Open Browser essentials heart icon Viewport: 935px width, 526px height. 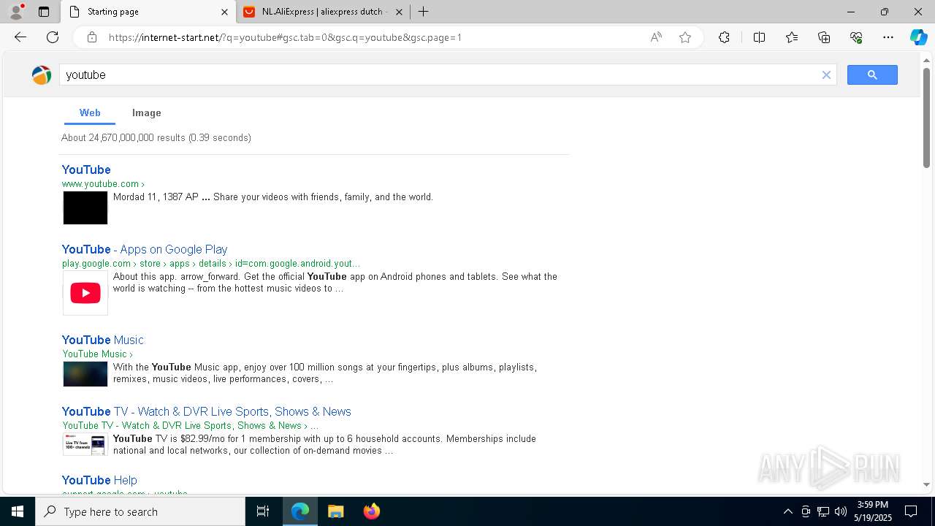click(x=856, y=37)
